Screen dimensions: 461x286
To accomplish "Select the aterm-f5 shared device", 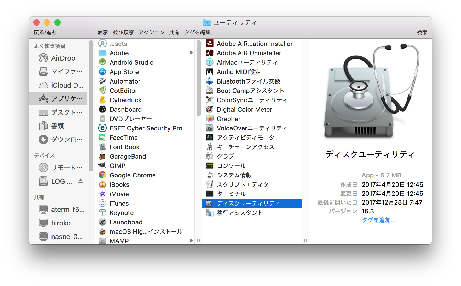I will point(58,209).
